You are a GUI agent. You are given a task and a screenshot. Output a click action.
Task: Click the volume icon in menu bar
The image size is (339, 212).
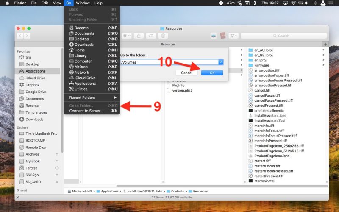pos(306,3)
